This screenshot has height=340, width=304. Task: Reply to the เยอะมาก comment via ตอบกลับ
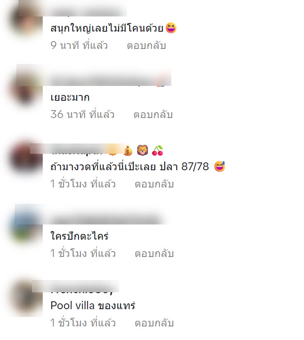point(153,114)
